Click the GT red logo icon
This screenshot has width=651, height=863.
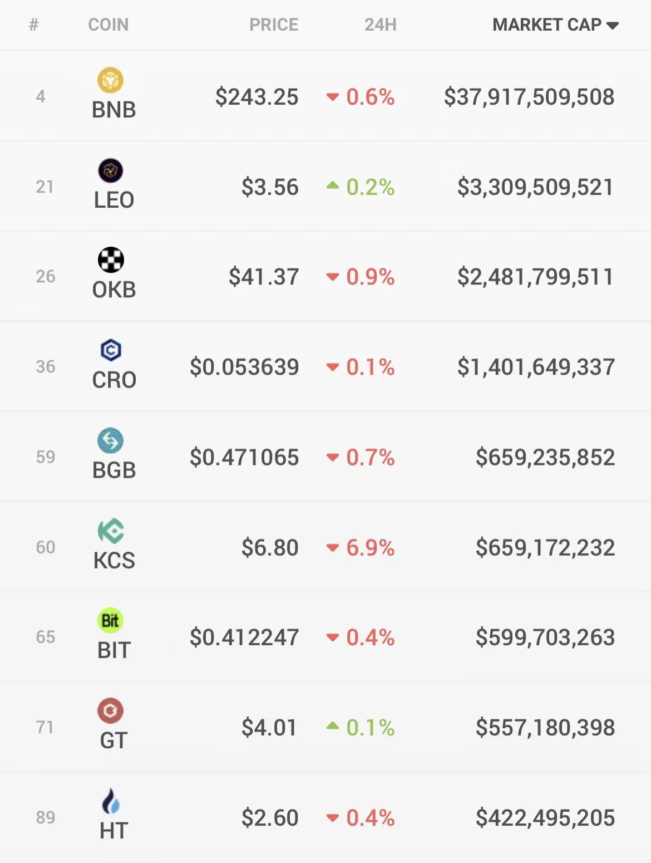pyautogui.click(x=110, y=710)
